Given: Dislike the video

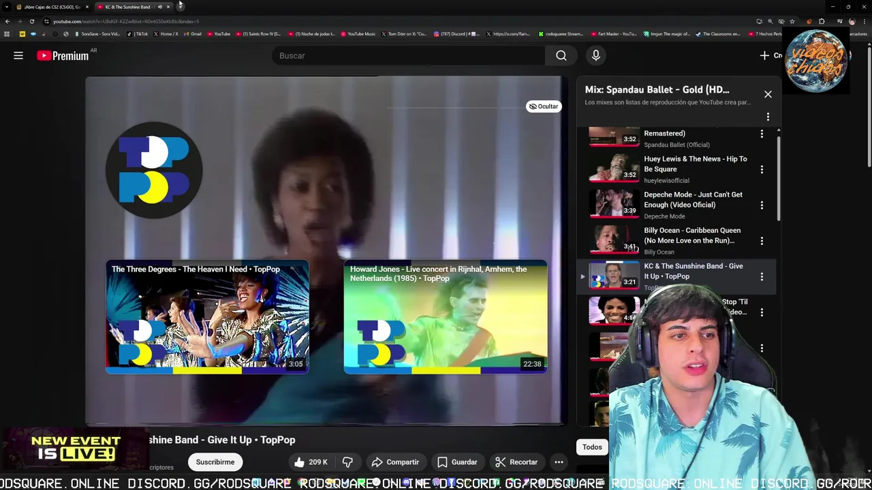Looking at the screenshot, I should (x=347, y=462).
